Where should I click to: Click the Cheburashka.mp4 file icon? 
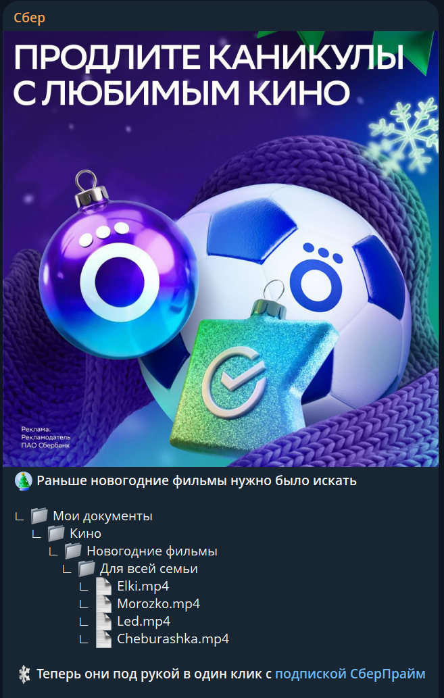[104, 639]
